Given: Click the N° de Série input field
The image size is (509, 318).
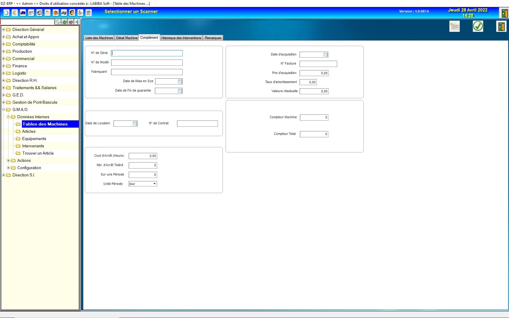Looking at the screenshot, I should (x=147, y=53).
